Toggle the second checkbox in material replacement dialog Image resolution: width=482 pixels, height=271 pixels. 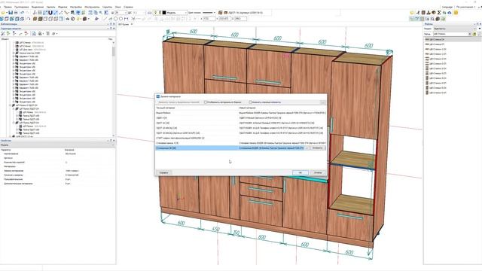point(250,102)
